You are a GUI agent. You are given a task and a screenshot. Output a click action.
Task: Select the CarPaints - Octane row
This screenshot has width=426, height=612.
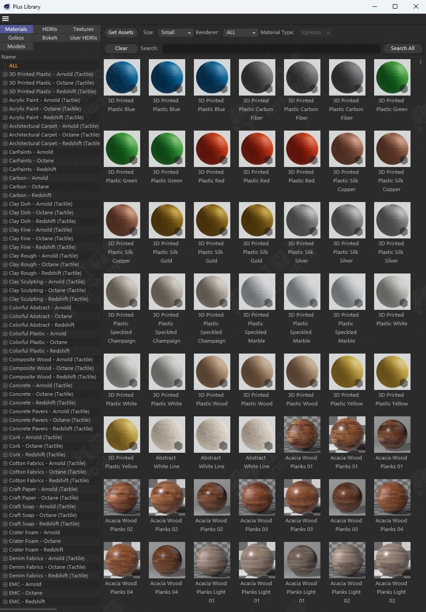pyautogui.click(x=31, y=161)
